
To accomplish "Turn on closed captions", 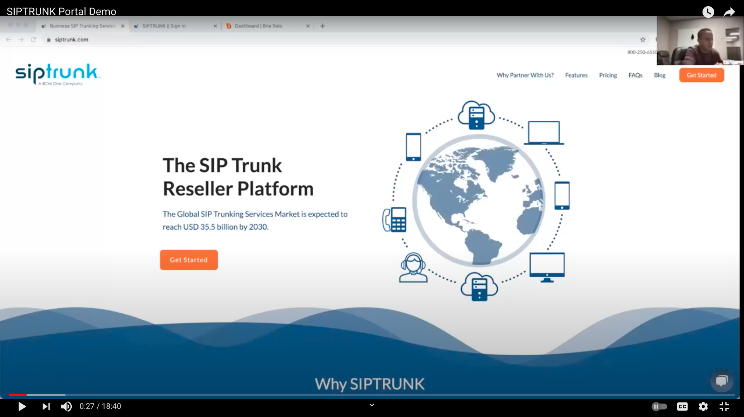I will tap(682, 406).
